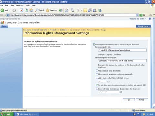Expand the Links toolbar chevron

(x=154, y=15)
